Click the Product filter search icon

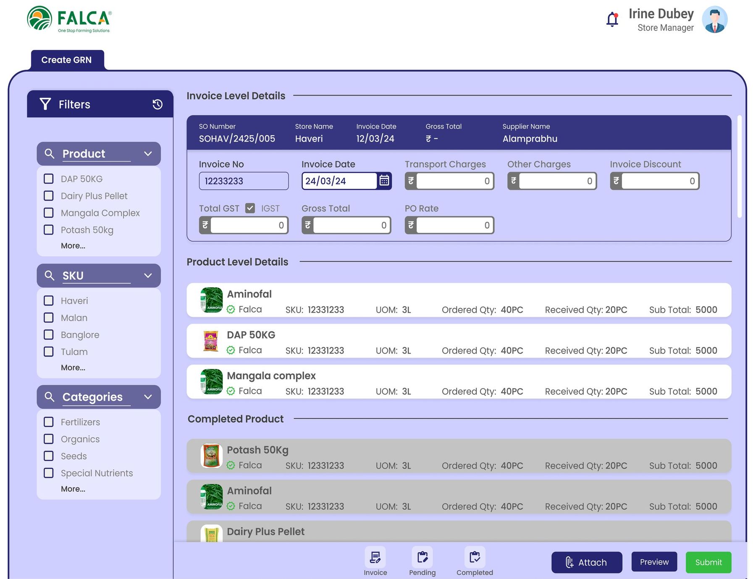(x=49, y=154)
